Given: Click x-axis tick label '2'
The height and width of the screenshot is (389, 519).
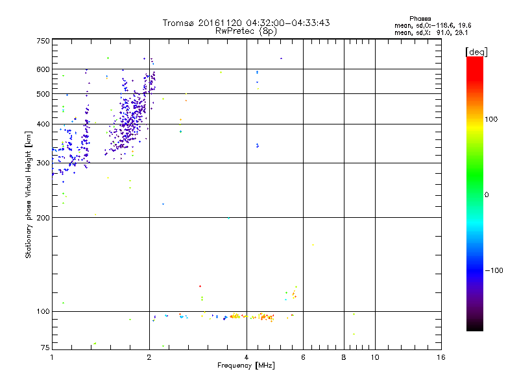Looking at the screenshot, I should [149, 357].
